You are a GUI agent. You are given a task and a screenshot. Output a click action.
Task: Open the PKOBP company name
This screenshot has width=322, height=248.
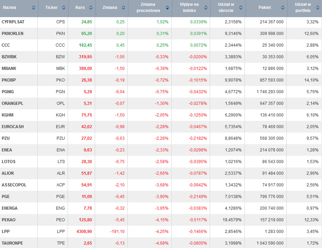pos(9,80)
